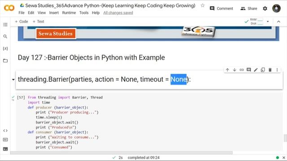
Task: Open the Drive icon beside notebook title
Action: 22,5
